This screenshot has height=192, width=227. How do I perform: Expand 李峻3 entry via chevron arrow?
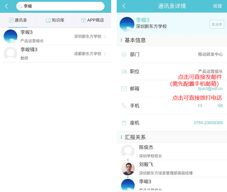[105, 37]
